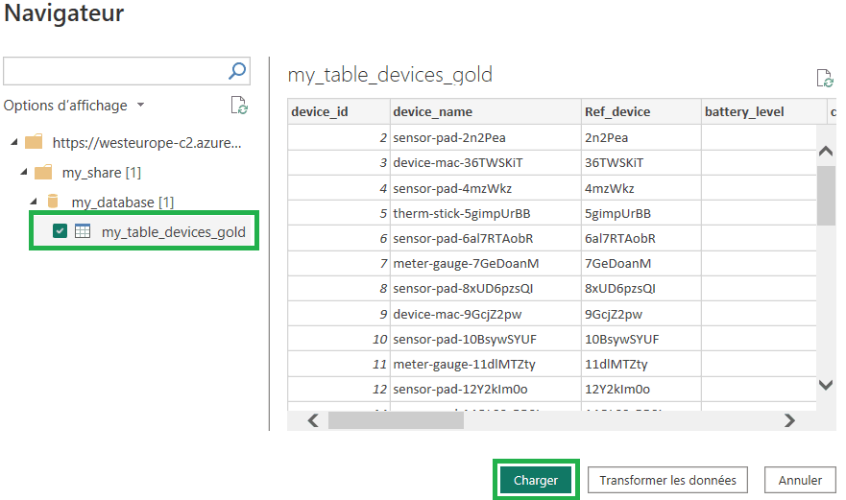
Task: Click the cell sensor-pad-6al7RTAobR
Action: (x=486, y=238)
